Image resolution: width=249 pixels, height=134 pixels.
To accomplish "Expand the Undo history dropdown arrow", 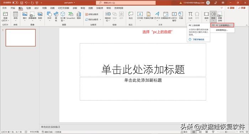I will (29, 3).
